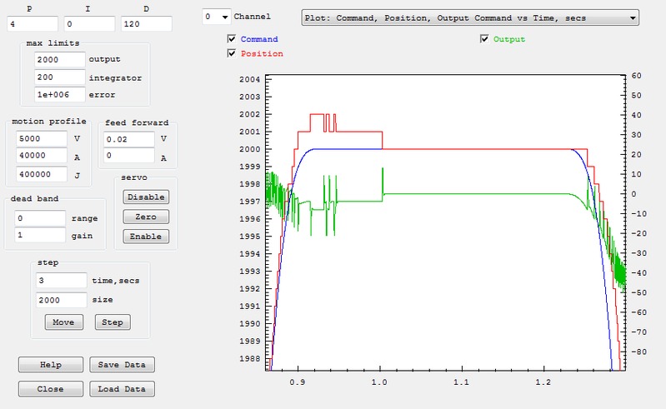Expand the Plot type dropdown
The image size is (666, 409).
(469, 17)
